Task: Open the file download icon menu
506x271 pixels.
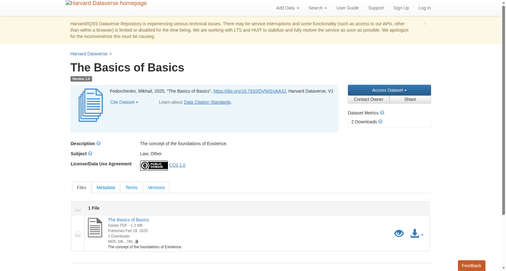Action: click(417, 234)
